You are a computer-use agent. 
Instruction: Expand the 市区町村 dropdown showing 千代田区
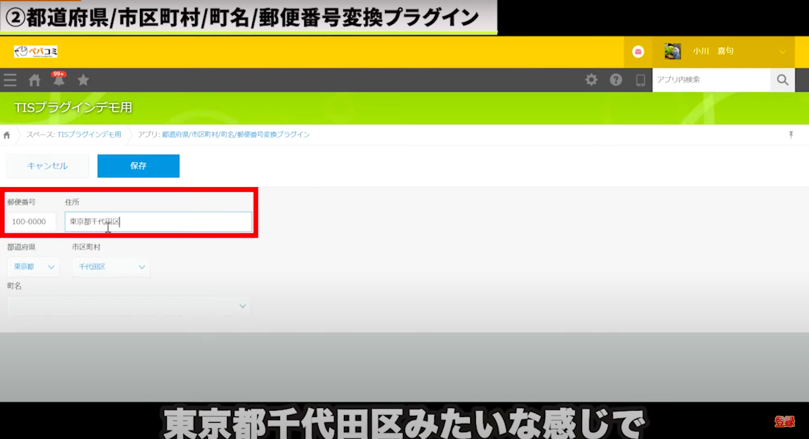pos(111,267)
